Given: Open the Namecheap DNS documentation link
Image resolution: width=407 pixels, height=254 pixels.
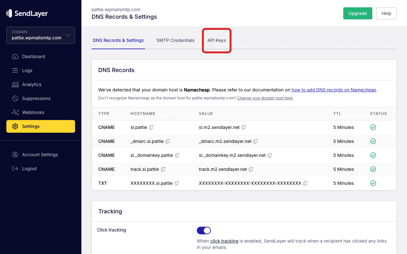Looking at the screenshot, I should point(334,90).
